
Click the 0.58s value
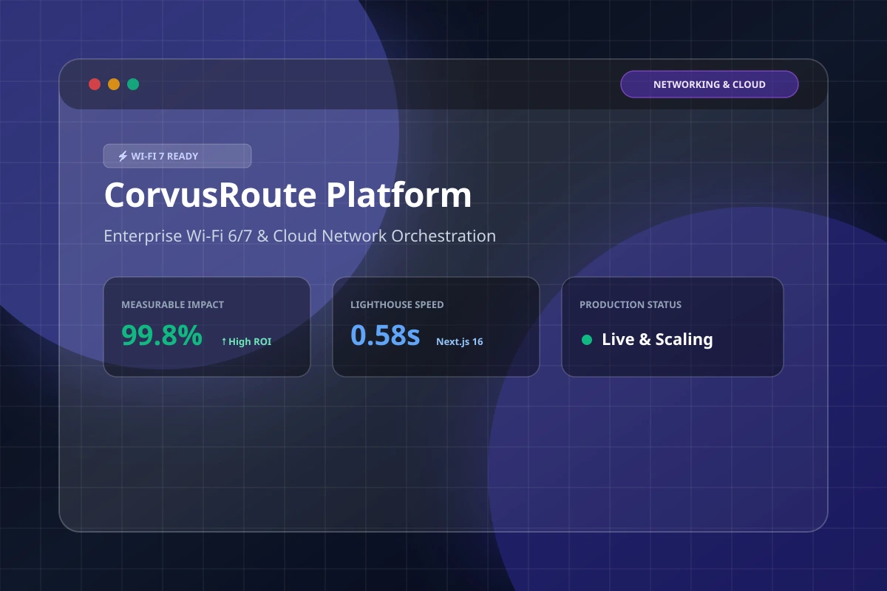385,335
